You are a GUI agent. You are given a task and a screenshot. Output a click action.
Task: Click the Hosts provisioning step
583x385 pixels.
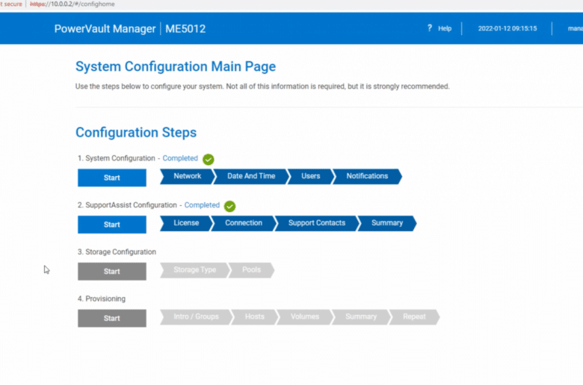pos(255,316)
